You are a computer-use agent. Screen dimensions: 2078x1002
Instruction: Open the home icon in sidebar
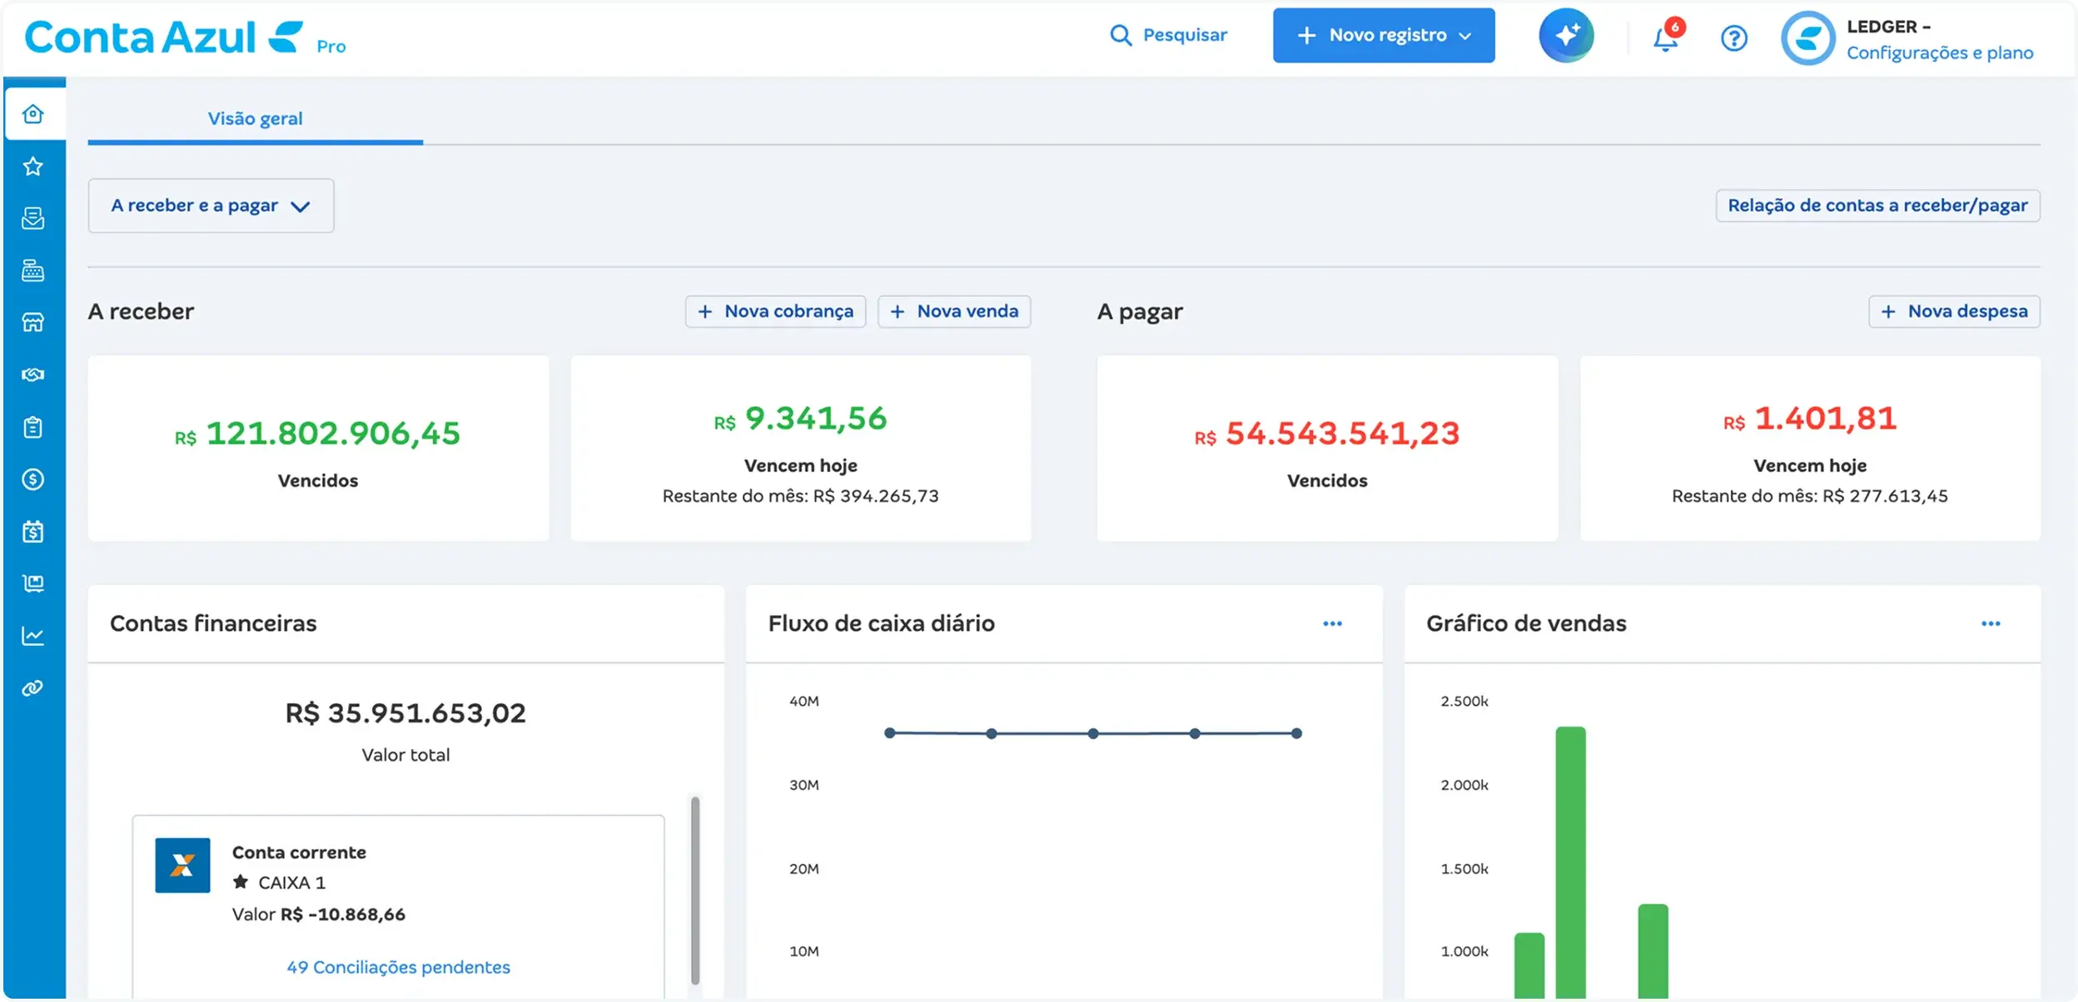(x=33, y=114)
